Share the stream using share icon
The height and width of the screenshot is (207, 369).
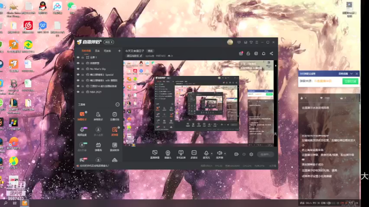[x=271, y=53]
